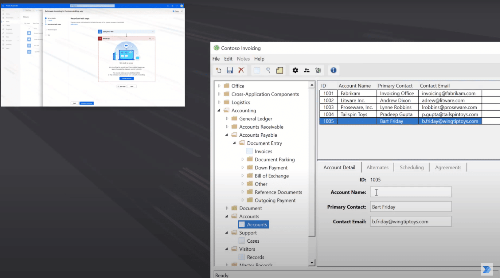Open the Help menu
The height and width of the screenshot is (278, 500).
259,59
